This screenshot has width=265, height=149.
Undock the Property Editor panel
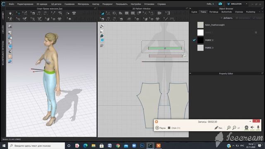pyautogui.click(x=262, y=74)
